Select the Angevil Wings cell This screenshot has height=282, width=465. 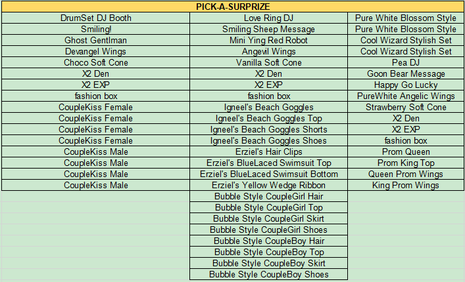pyautogui.click(x=268, y=51)
